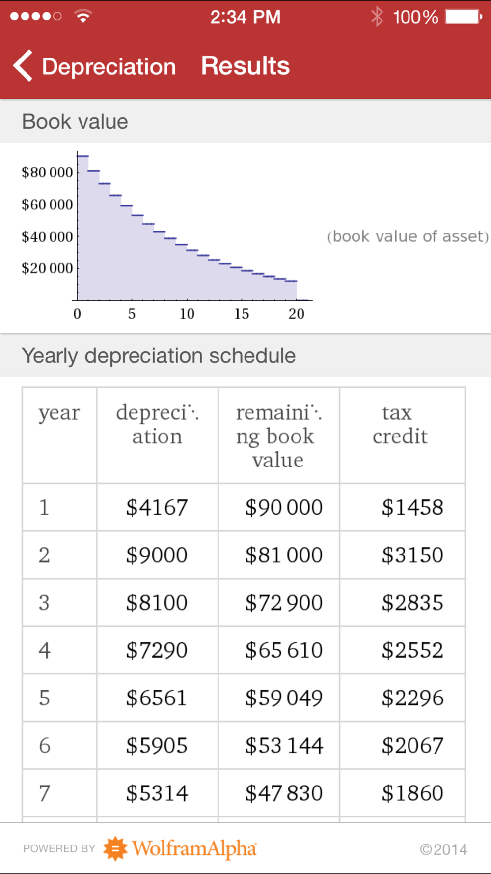Select the Yearly depreciation schedule header
The image size is (491, 874).
(x=245, y=355)
